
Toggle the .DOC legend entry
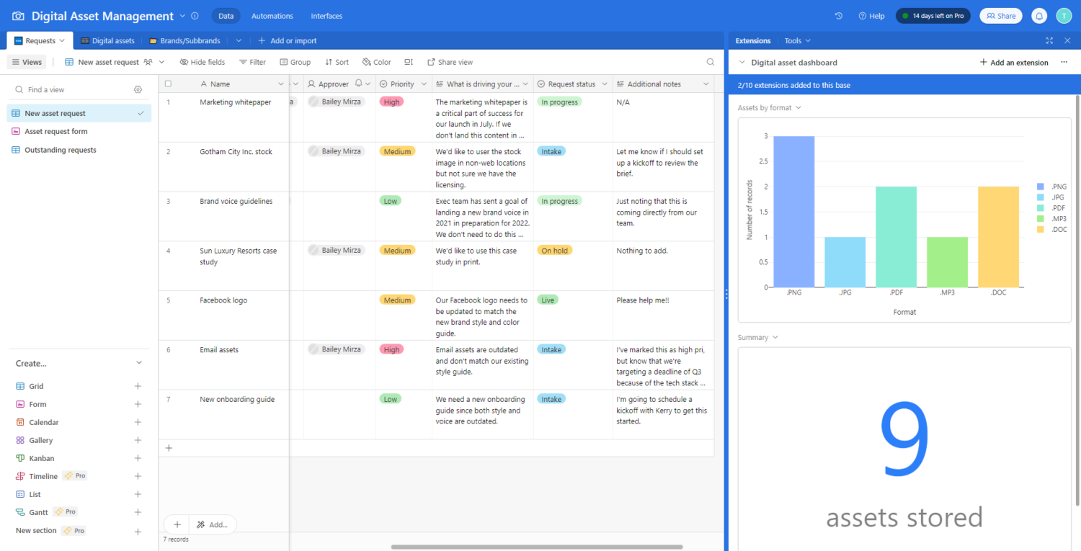click(x=1051, y=230)
